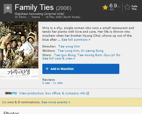Click the watchlist ribbon plus icon
Screen dimensions: 142x114
click(x=8, y=9)
